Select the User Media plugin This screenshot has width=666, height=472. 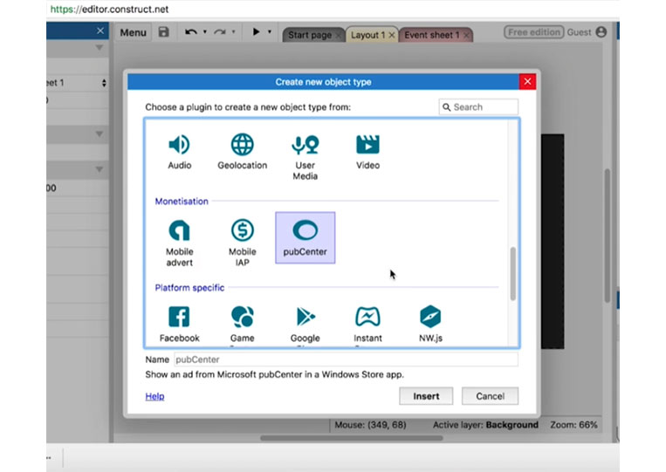click(305, 157)
